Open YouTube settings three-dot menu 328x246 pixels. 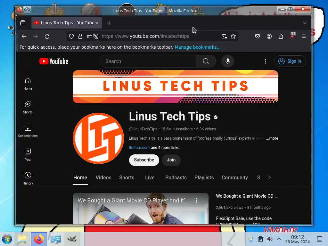[x=266, y=61]
